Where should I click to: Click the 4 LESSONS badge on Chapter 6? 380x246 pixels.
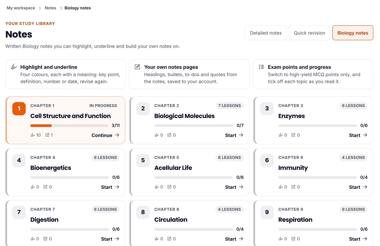(354, 157)
